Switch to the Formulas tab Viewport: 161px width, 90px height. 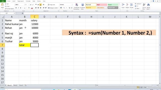pyautogui.click(x=28, y=1)
